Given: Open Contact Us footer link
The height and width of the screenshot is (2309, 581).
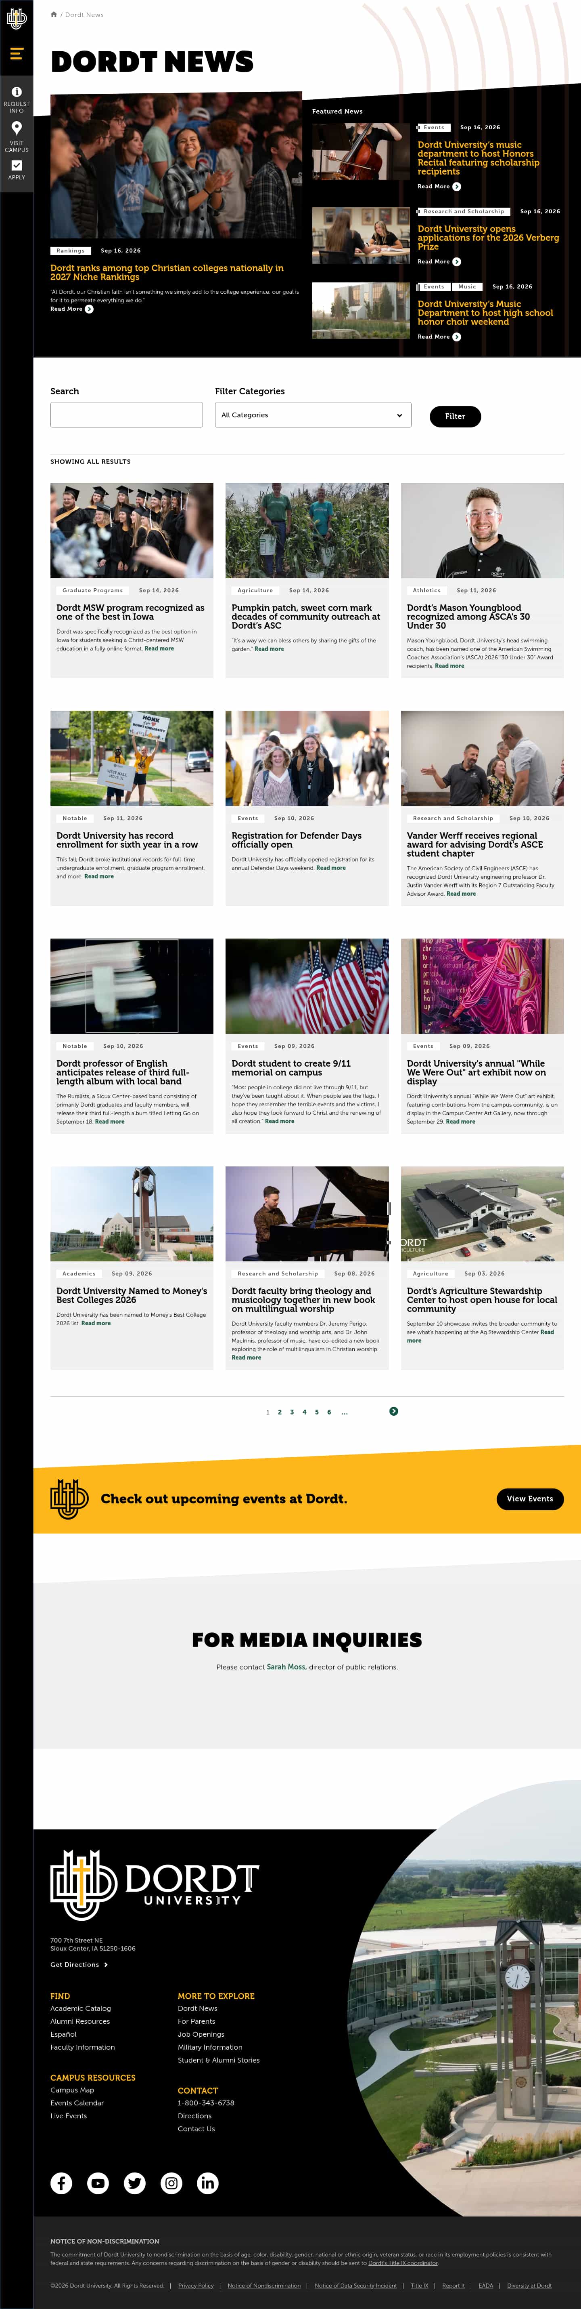Looking at the screenshot, I should (x=196, y=2129).
